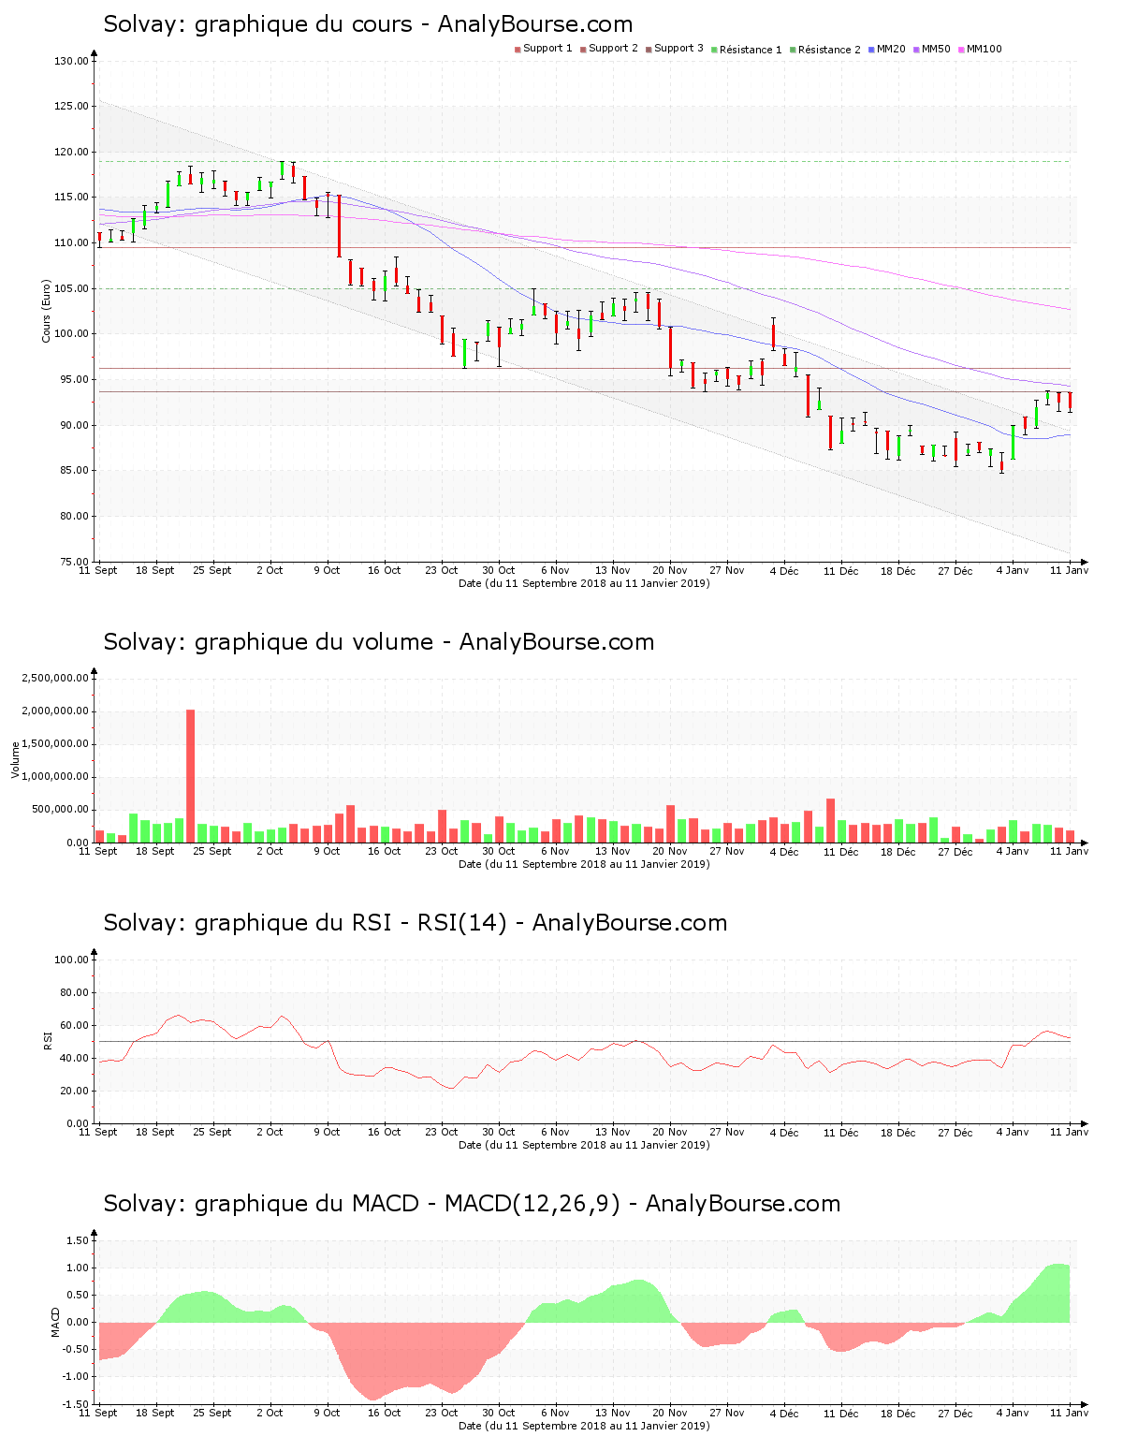Click the 130.00 price axis value

tap(72, 62)
